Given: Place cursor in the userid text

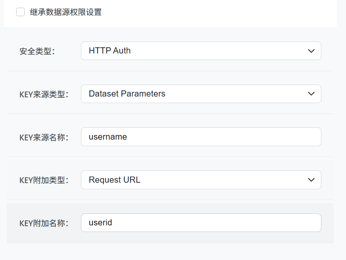Looking at the screenshot, I should tap(101, 223).
